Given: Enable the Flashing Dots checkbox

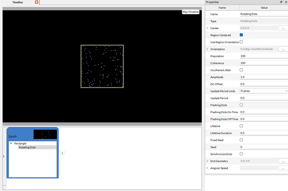Looking at the screenshot, I should pos(241,105).
